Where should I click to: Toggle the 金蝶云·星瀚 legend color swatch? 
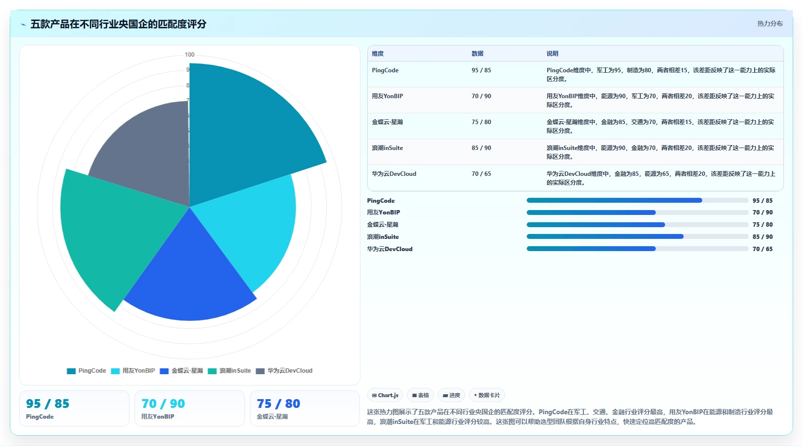pyautogui.click(x=164, y=371)
